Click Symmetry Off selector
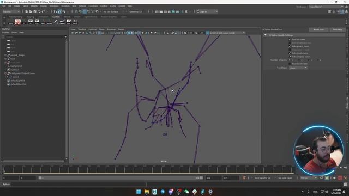 coord(136,11)
